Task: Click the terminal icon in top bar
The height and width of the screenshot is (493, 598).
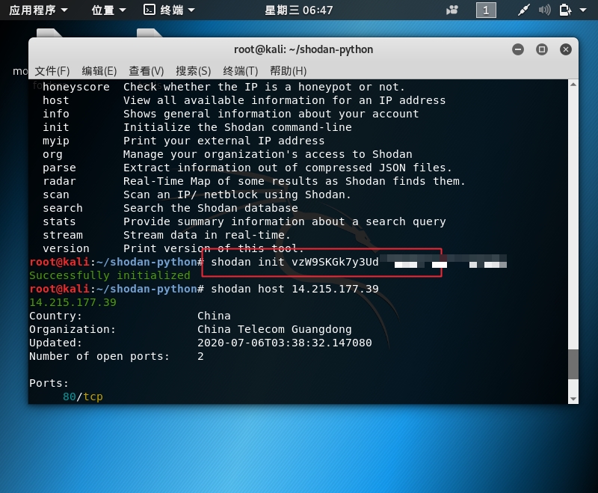Action: pos(149,10)
